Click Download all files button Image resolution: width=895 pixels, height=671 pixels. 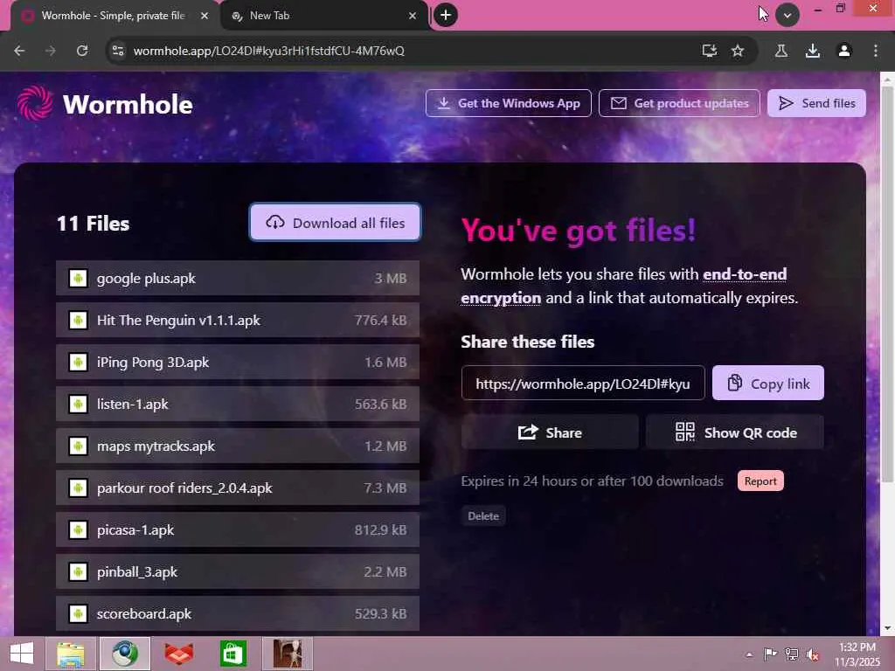(x=335, y=223)
